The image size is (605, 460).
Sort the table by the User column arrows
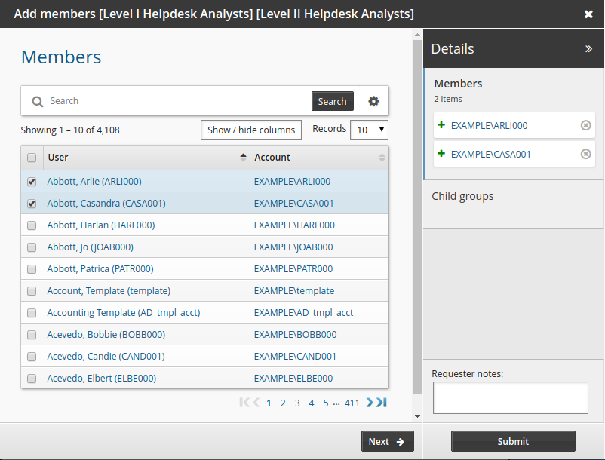[x=243, y=158]
